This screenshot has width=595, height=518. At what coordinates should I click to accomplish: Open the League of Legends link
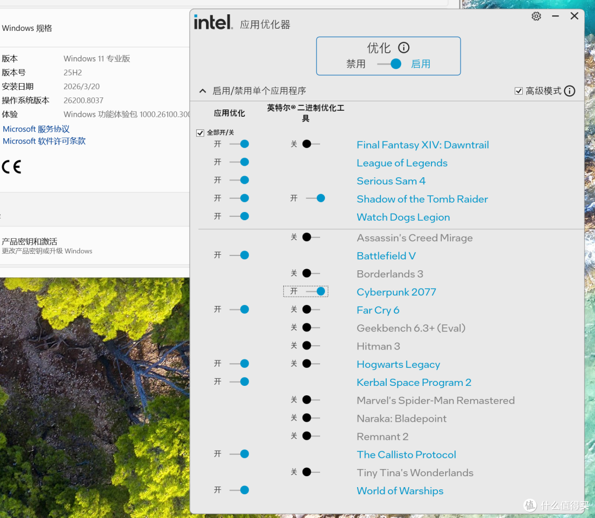402,163
